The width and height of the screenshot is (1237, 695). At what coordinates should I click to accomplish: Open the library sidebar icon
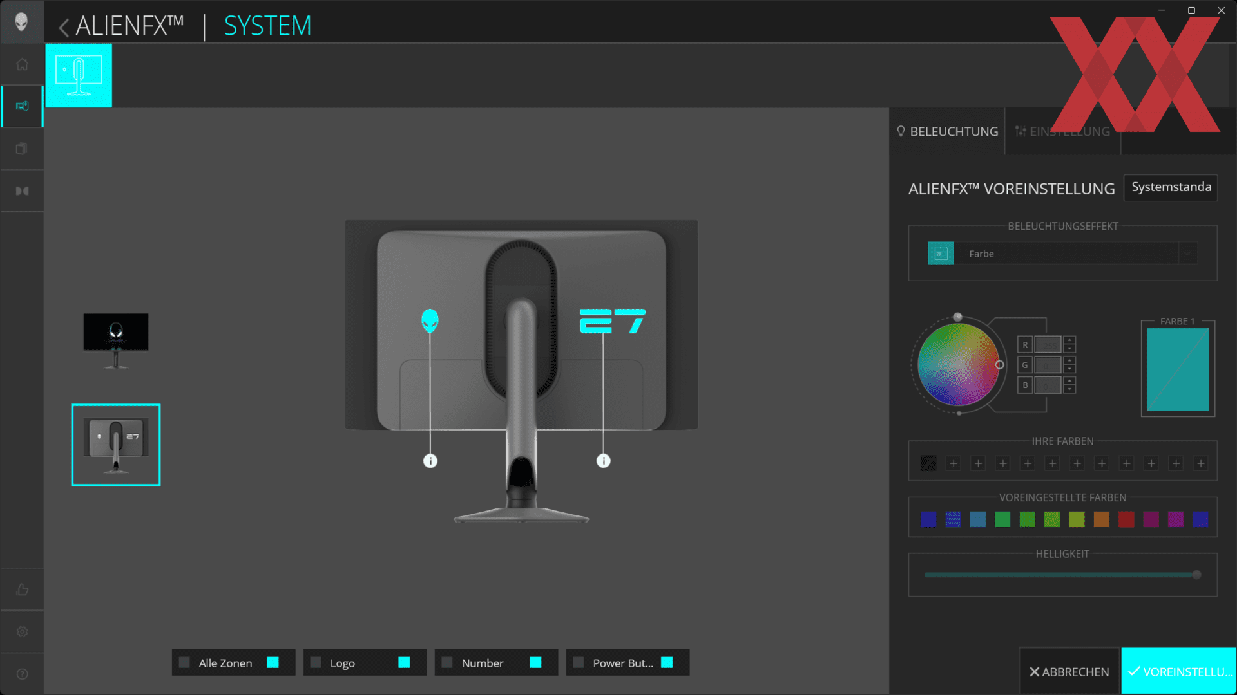[22, 149]
